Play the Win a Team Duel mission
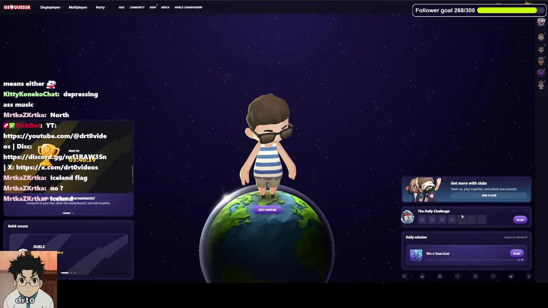The width and height of the screenshot is (548, 308). click(517, 254)
